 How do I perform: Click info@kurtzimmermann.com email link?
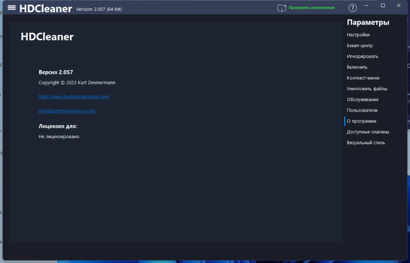coord(67,111)
